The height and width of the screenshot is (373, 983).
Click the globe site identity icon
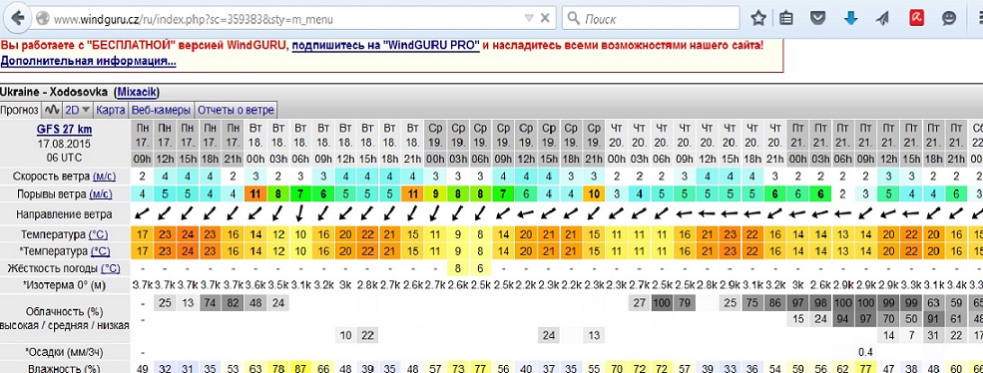42,19
